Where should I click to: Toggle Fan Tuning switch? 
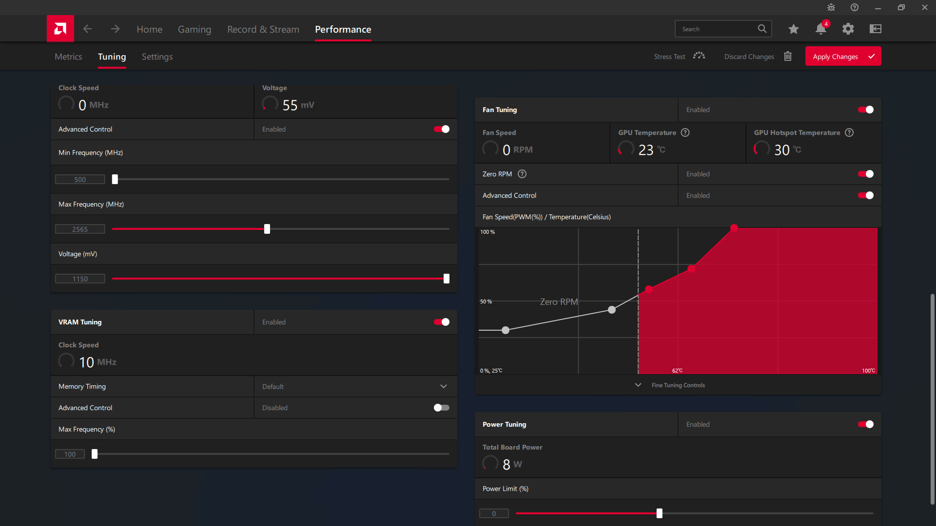(866, 110)
